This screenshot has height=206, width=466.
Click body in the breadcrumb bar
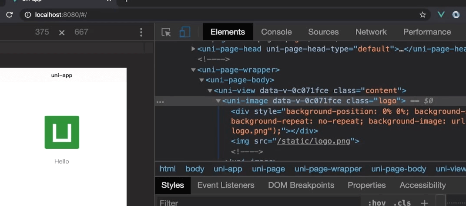[194, 169]
